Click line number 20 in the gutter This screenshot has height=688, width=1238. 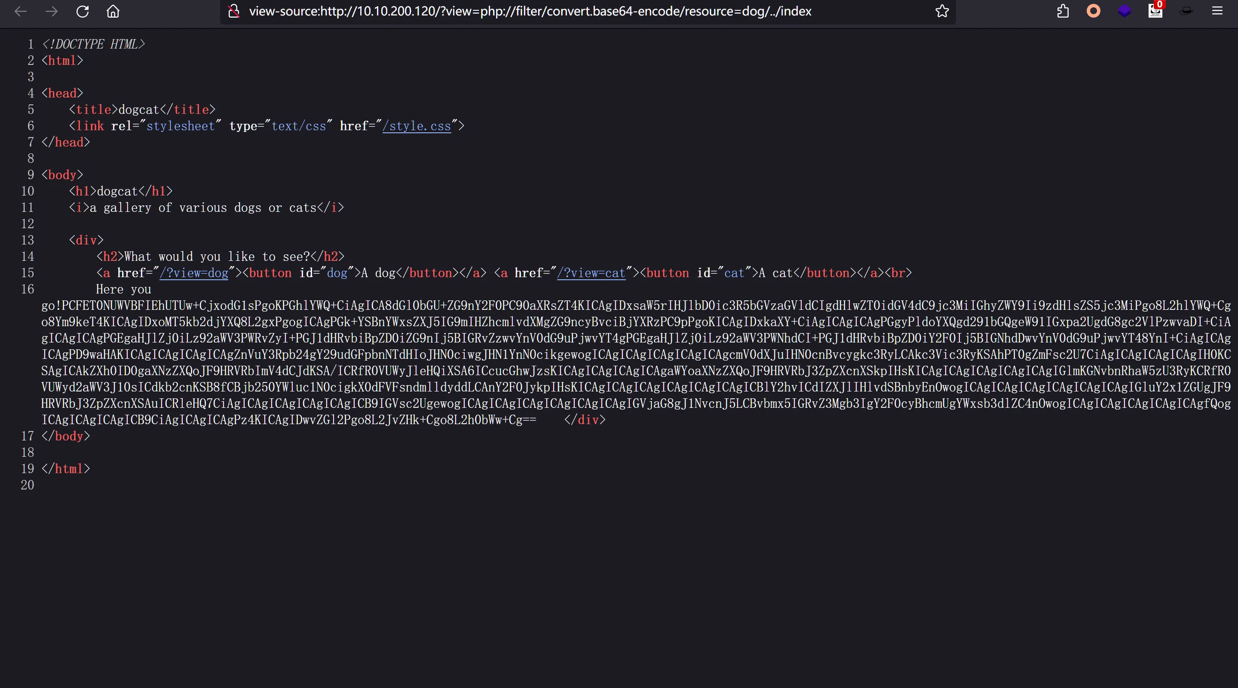tap(28, 485)
